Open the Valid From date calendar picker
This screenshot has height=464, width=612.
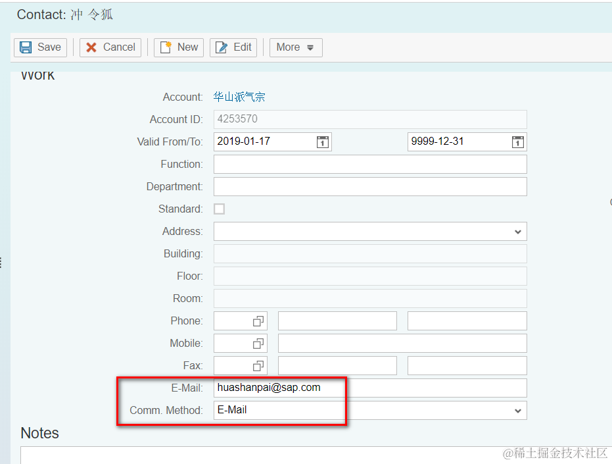[322, 142]
